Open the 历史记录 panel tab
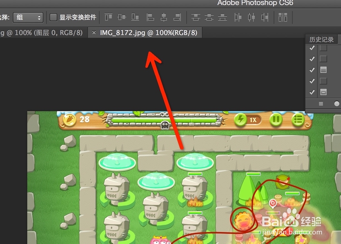The image size is (341, 244). pyautogui.click(x=322, y=39)
